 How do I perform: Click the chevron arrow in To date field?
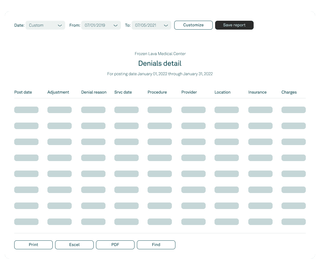(x=166, y=25)
